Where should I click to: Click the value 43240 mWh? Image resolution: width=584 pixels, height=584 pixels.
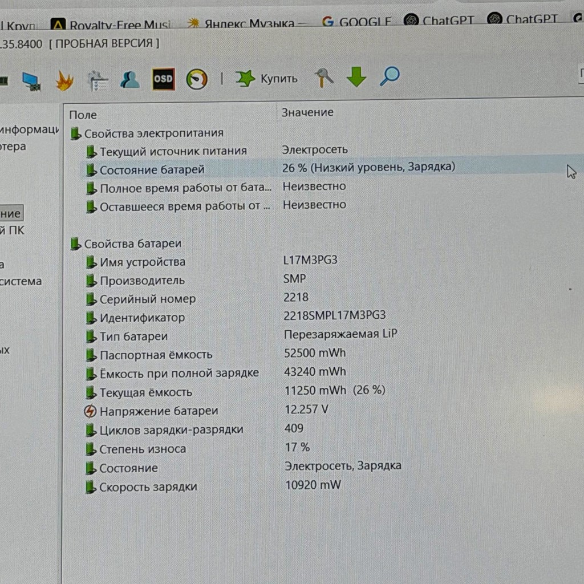[x=315, y=371]
